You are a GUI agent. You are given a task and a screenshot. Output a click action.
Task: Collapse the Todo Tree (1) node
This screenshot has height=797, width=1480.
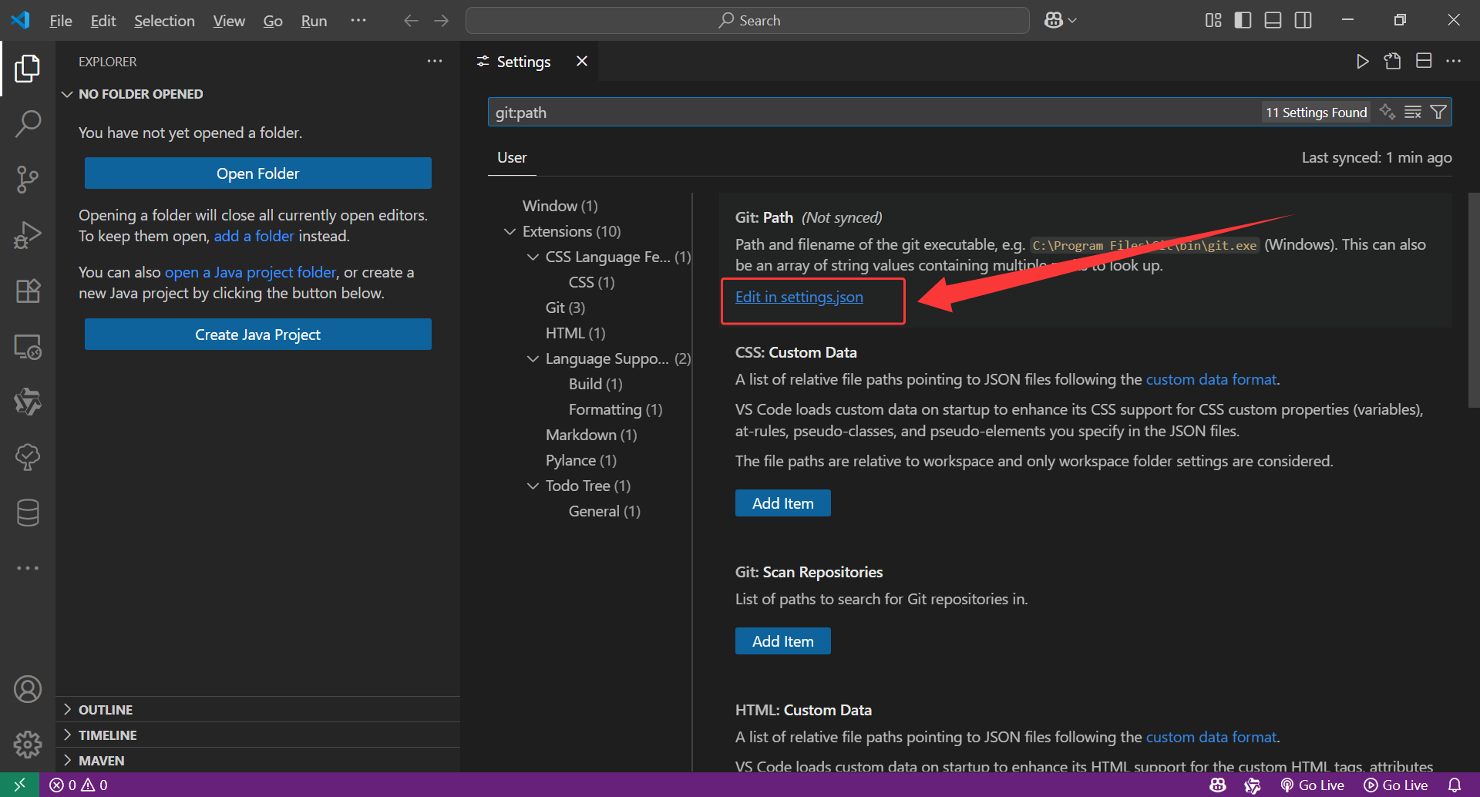coord(533,486)
